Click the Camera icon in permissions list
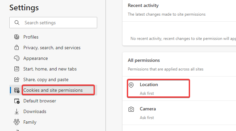 (x=131, y=109)
